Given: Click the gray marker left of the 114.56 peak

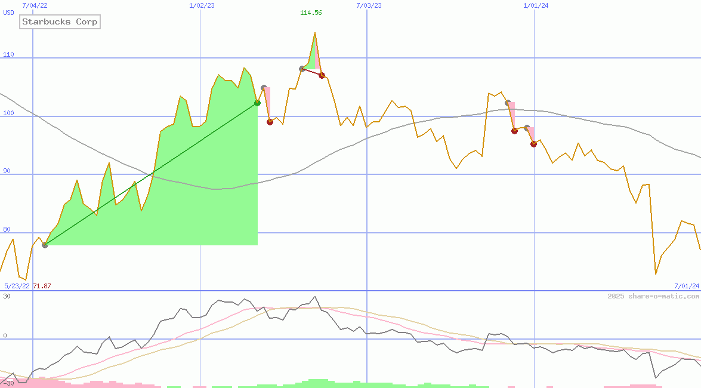Looking at the screenshot, I should pos(302,69).
